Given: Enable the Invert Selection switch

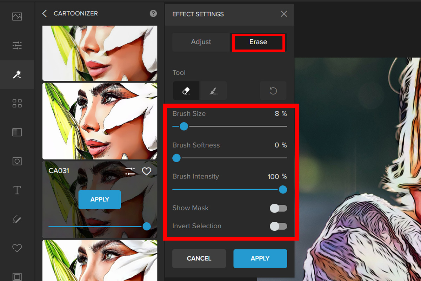Looking at the screenshot, I should (279, 226).
